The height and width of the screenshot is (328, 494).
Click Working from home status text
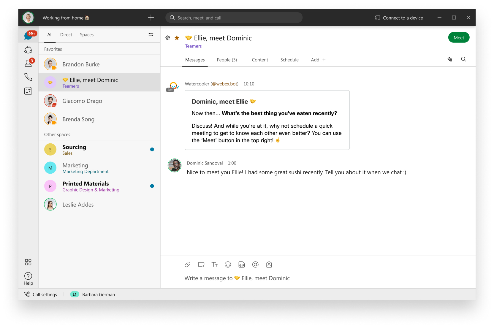click(66, 18)
